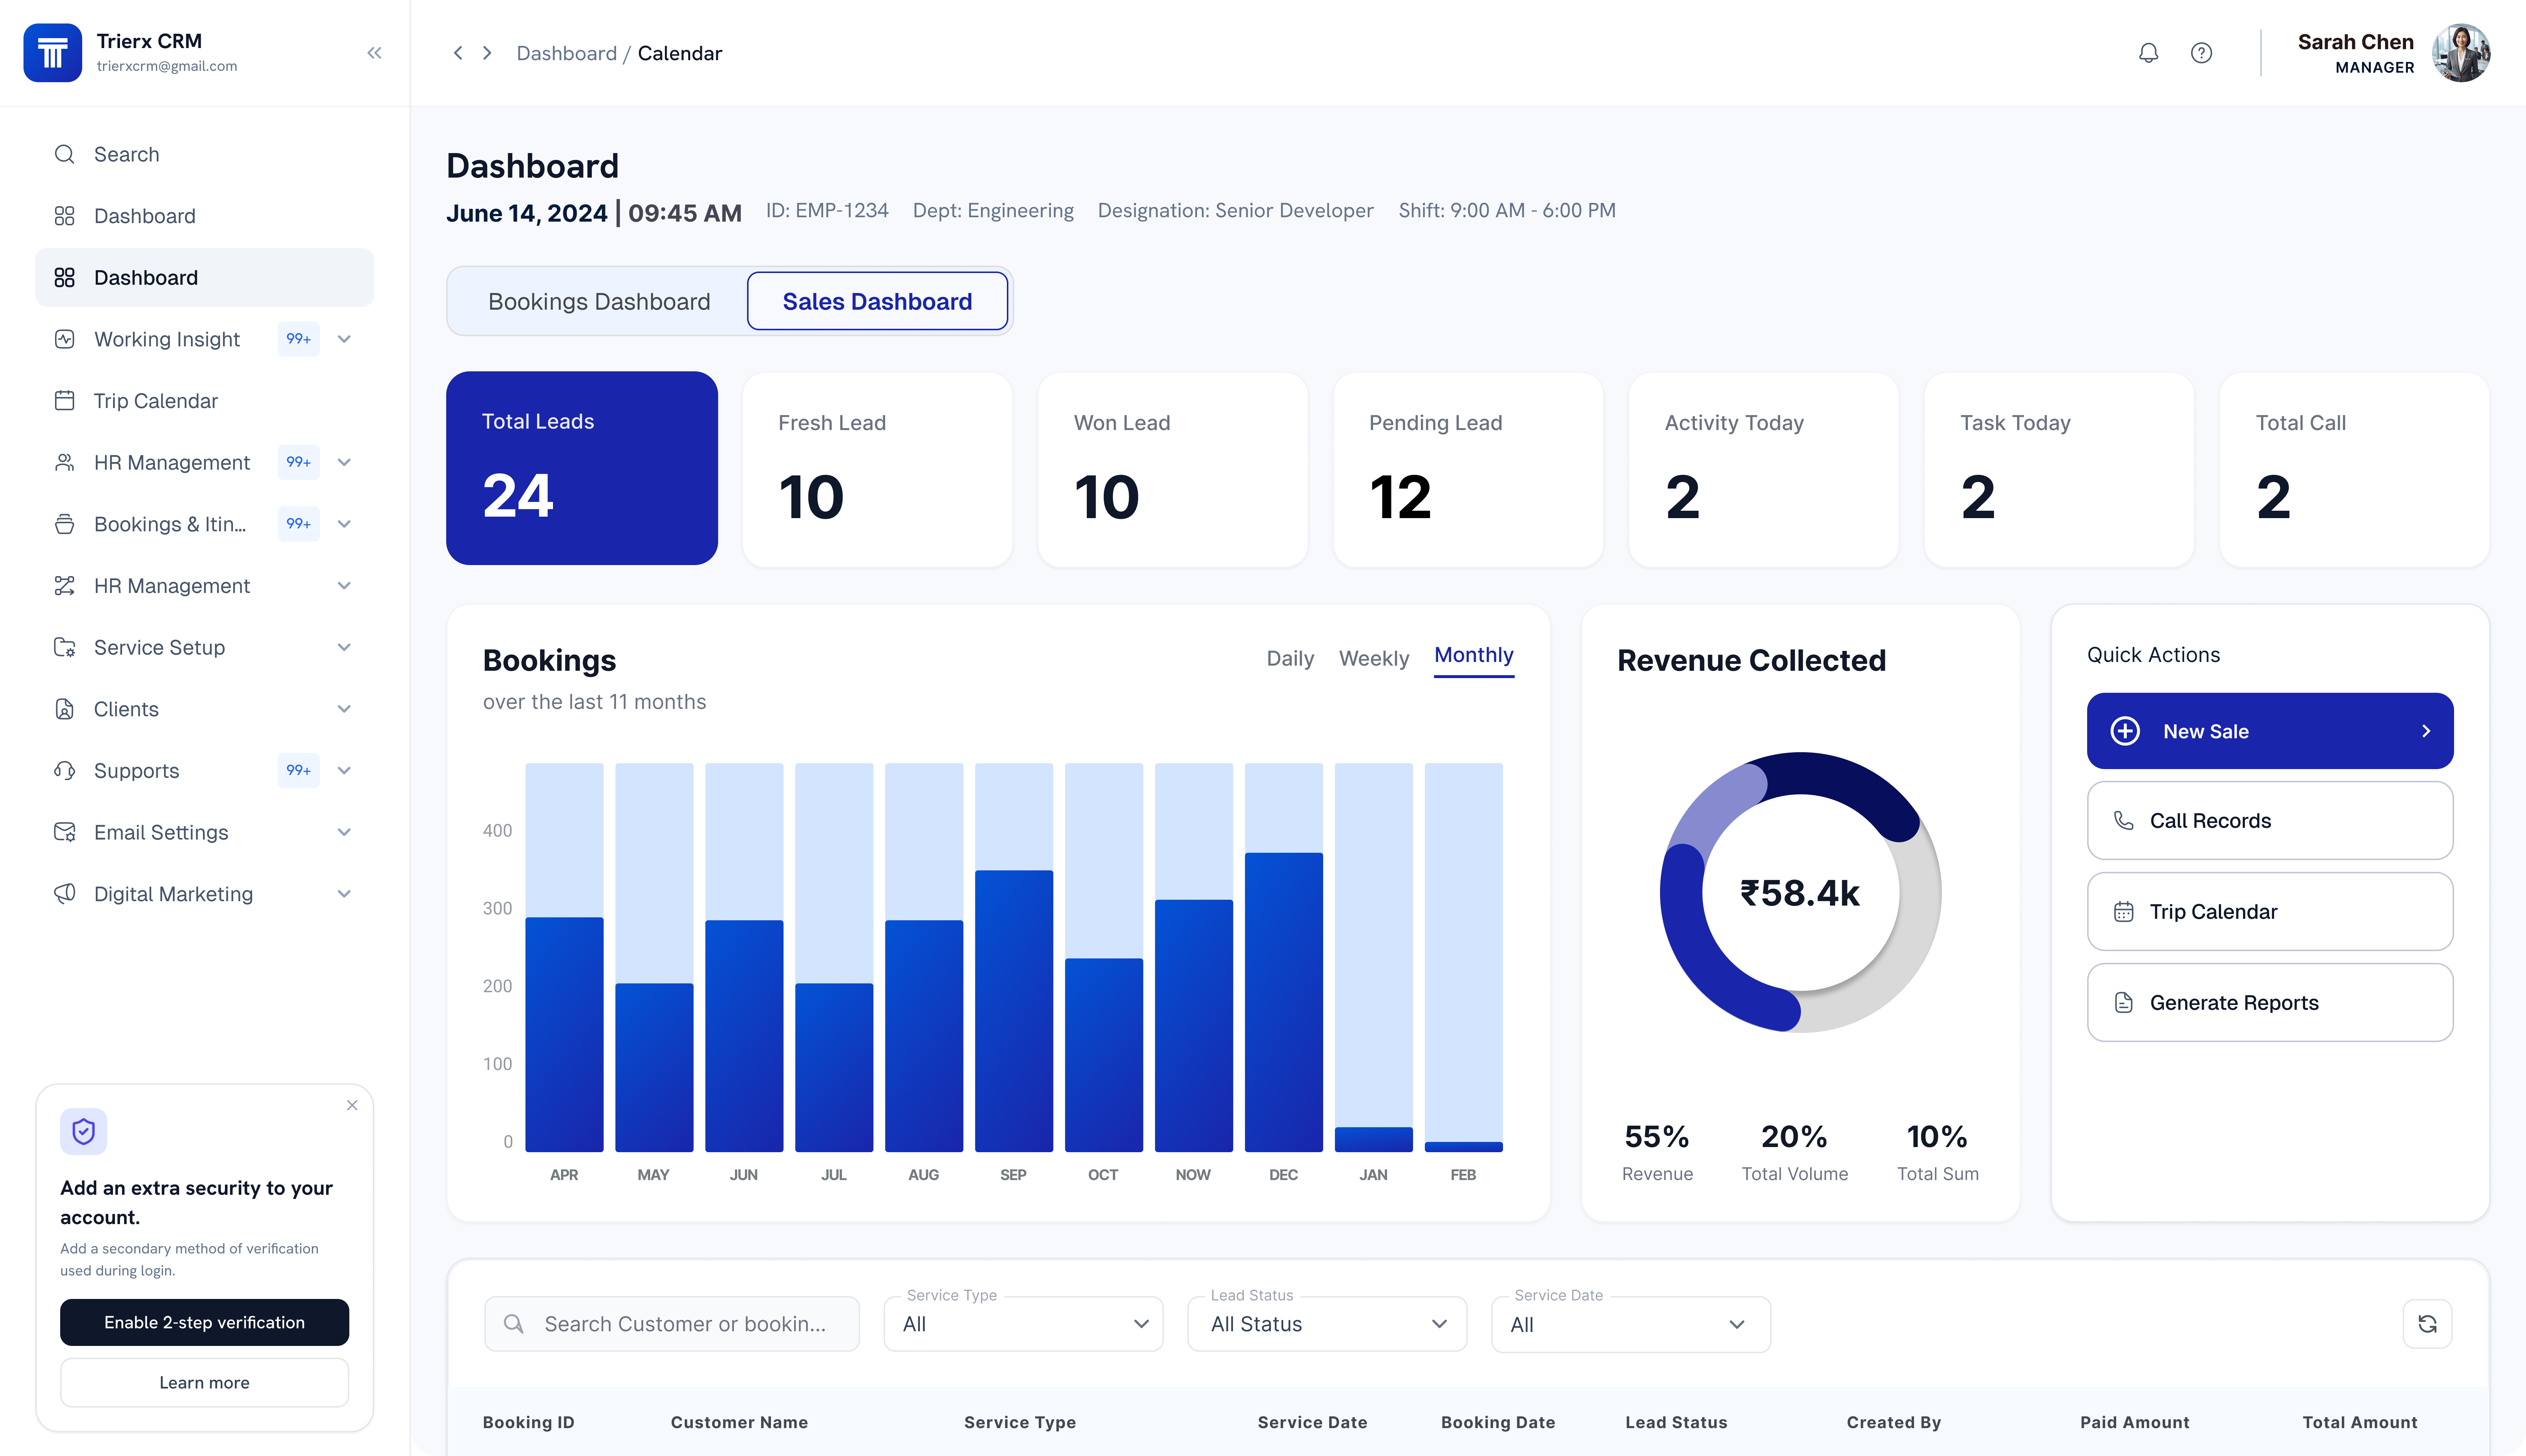Click the plus icon on New Sale

point(2125,731)
